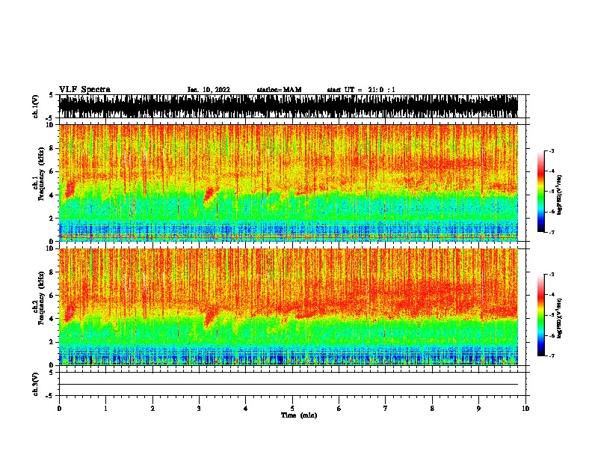
Task: Click the "10" kHz tick of ch.1 frequency axis
Action: [x=50, y=125]
